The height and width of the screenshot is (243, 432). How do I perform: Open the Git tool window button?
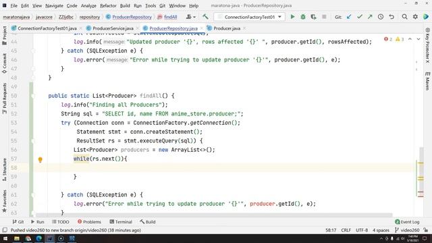[x=18, y=222]
